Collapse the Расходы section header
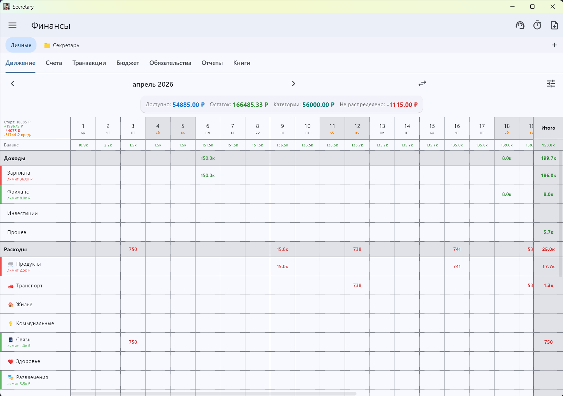The height and width of the screenshot is (396, 563). pos(35,250)
